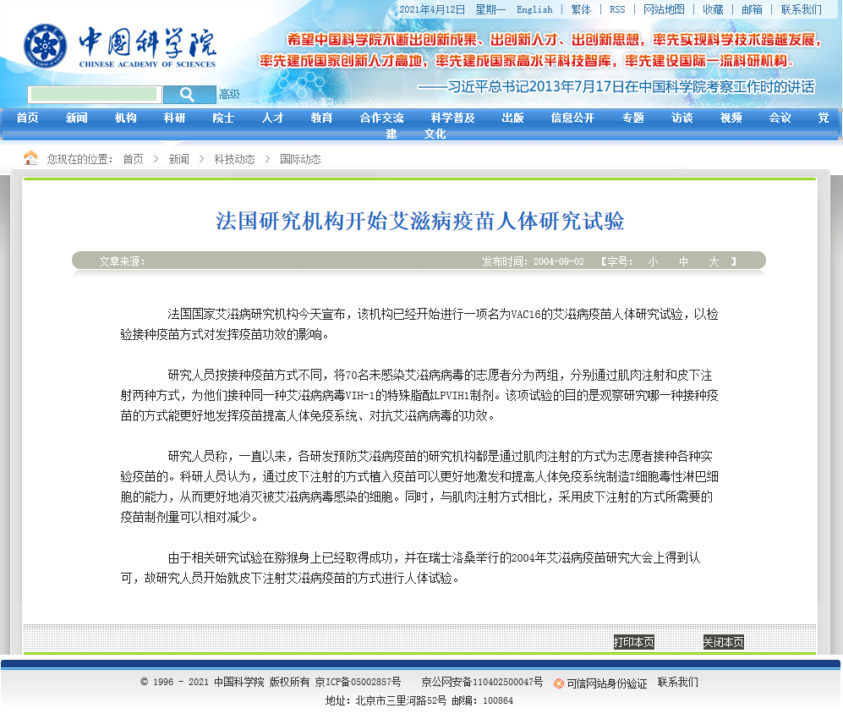Click footer address 北京市三里河路52号
The width and height of the screenshot is (843, 719).
click(401, 700)
